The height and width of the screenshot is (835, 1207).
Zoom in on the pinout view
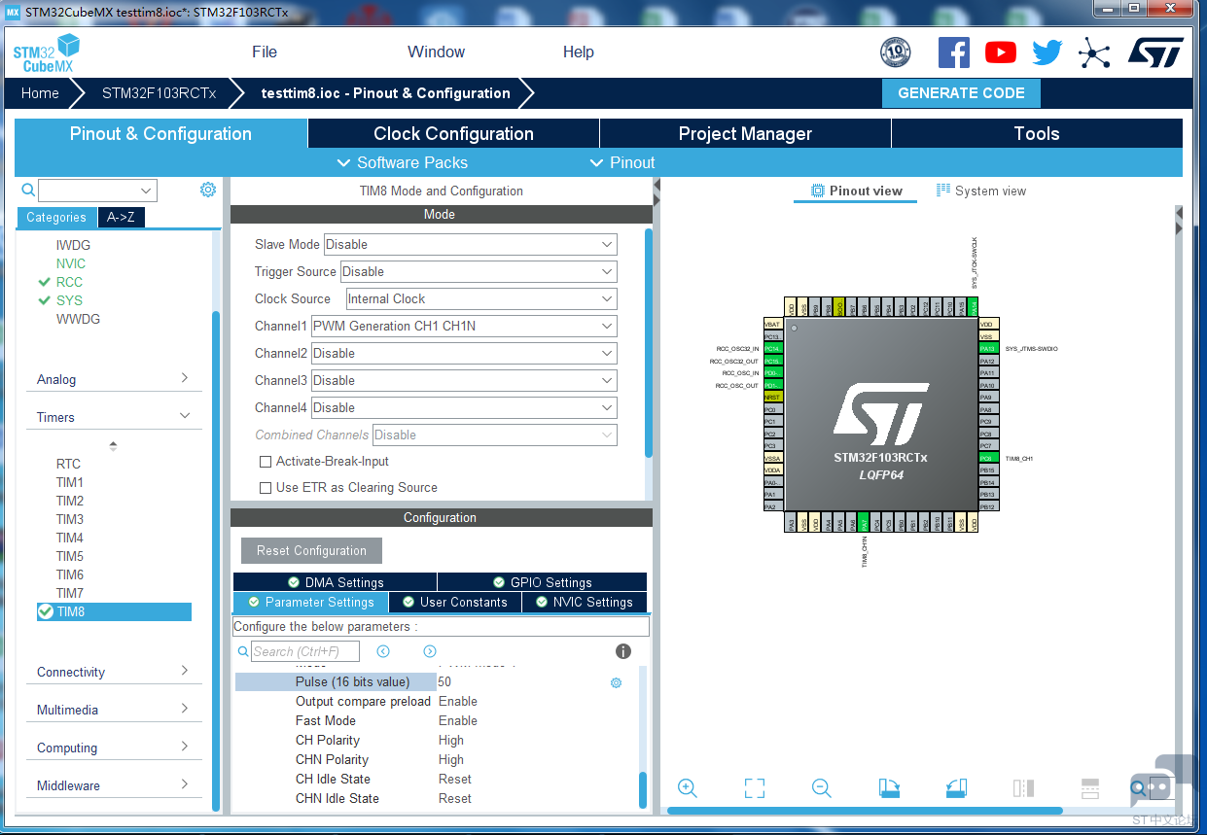click(x=687, y=788)
